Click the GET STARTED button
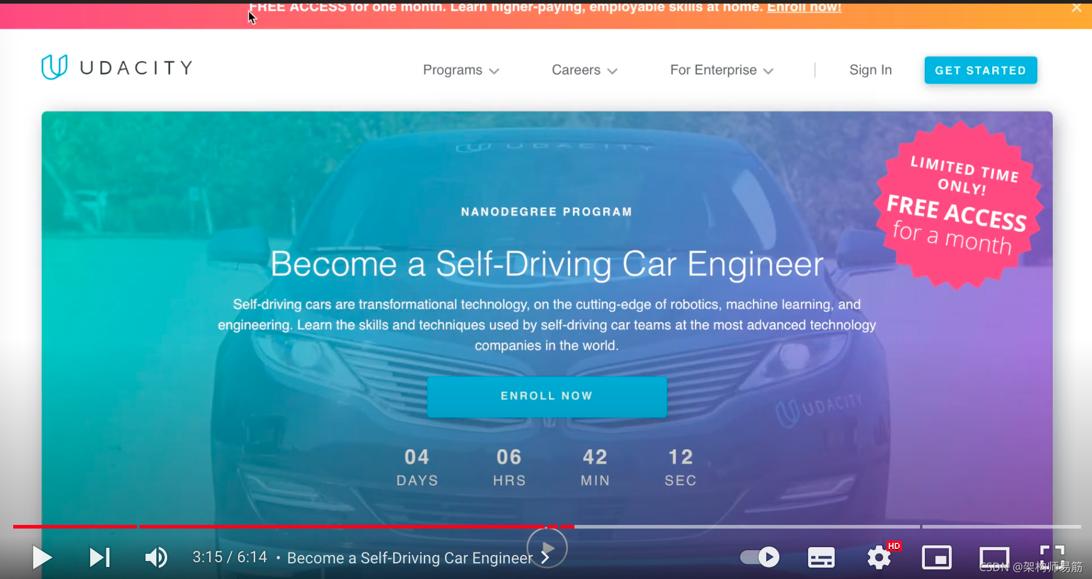This screenshot has height=579, width=1092. tap(981, 70)
